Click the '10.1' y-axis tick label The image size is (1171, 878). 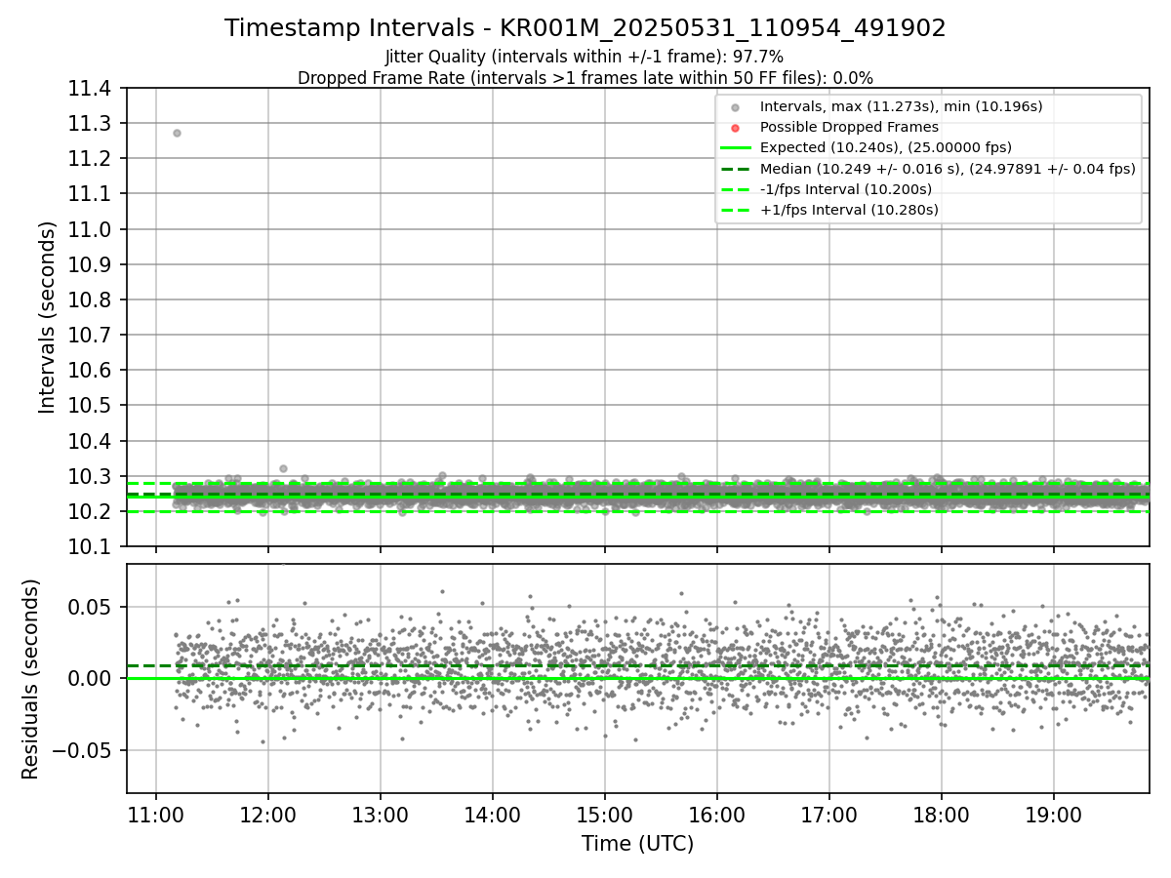click(x=89, y=546)
